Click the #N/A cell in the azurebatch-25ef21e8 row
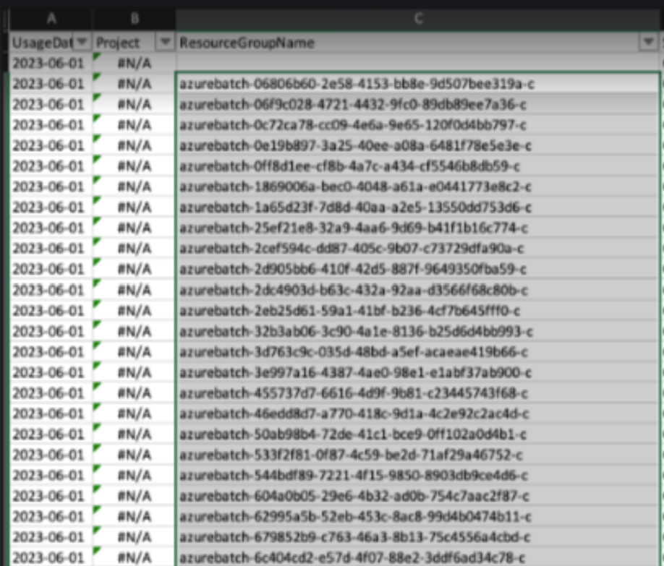The width and height of the screenshot is (664, 566). pos(135,228)
